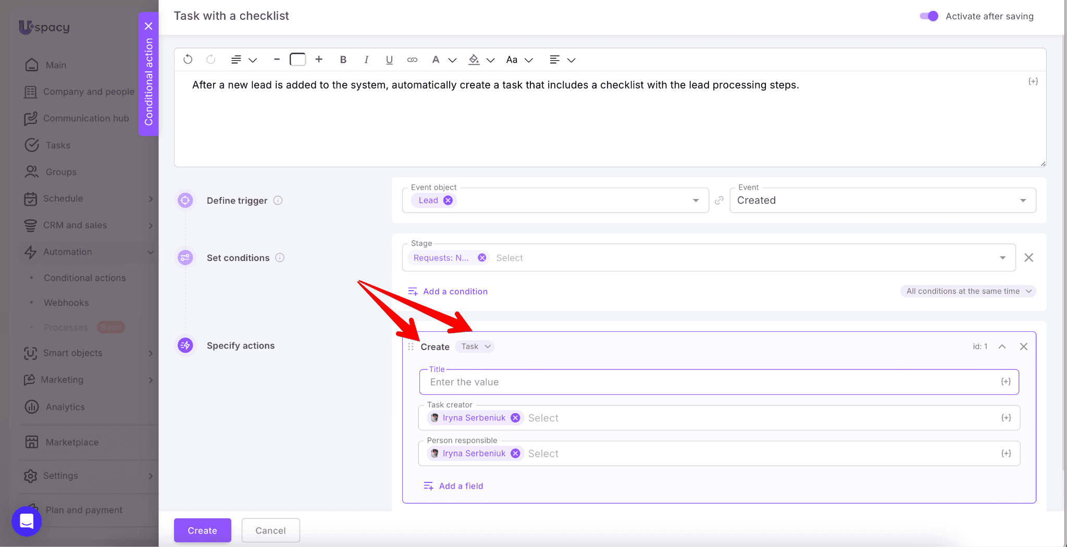Open variable inserter in Title field
Screen dimensions: 1067x547
(x=1006, y=382)
